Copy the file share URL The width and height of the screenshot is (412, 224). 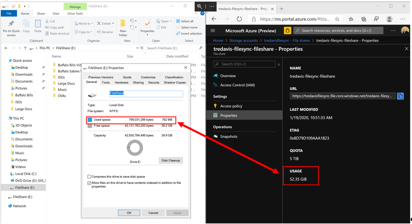point(400,96)
